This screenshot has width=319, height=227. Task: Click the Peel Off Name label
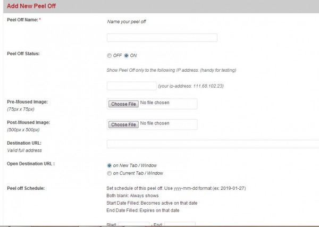tap(22, 20)
